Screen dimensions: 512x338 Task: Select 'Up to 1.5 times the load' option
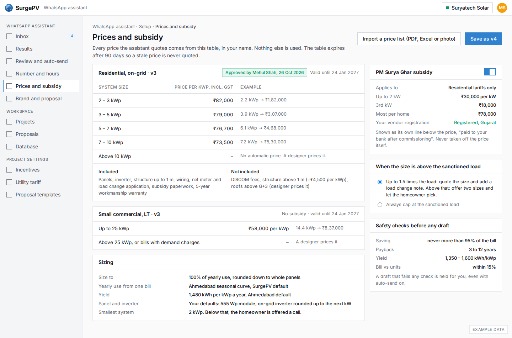tap(380, 182)
